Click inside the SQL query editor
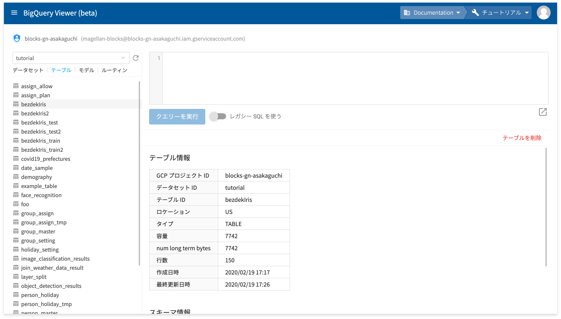Image resolution: width=561 pixels, height=319 pixels. click(355, 78)
